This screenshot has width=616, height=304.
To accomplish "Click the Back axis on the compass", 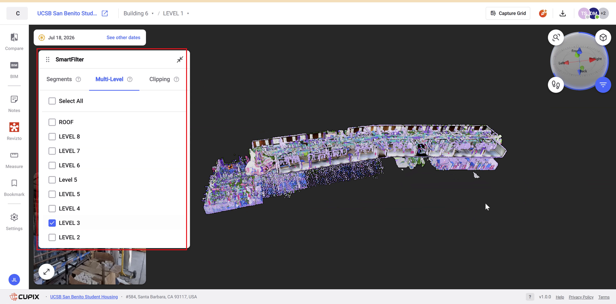I will pos(583,71).
